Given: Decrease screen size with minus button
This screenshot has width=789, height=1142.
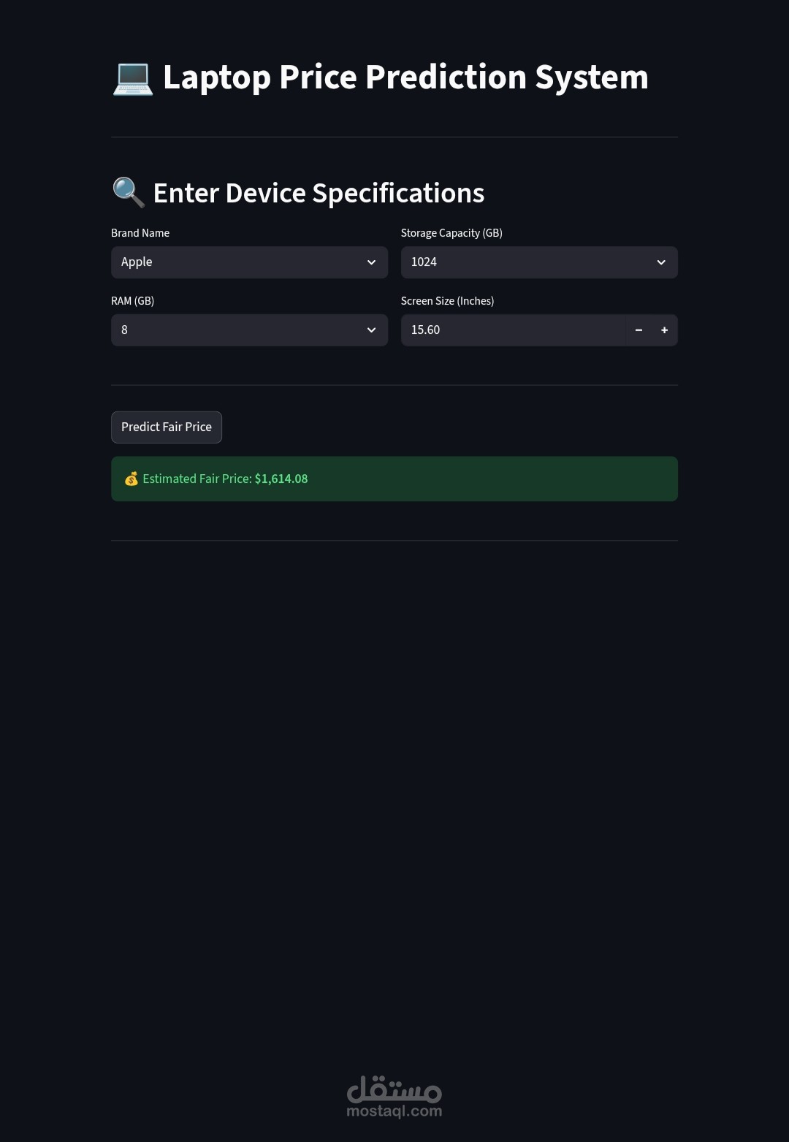Looking at the screenshot, I should 639,330.
